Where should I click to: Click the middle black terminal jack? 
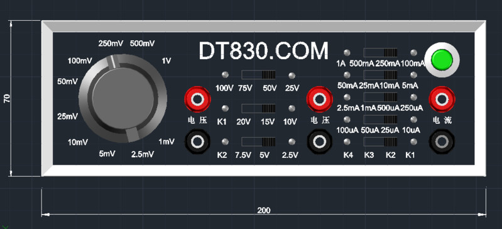(x=319, y=142)
